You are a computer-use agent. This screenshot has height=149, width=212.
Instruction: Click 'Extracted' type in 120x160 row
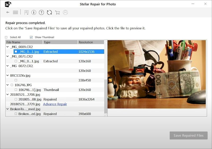tap(50, 61)
